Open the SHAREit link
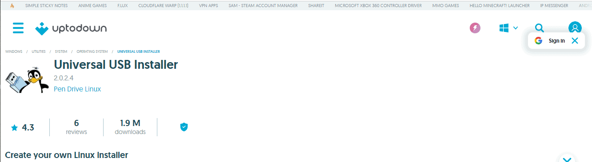Image resolution: width=592 pixels, height=162 pixels. point(316,5)
